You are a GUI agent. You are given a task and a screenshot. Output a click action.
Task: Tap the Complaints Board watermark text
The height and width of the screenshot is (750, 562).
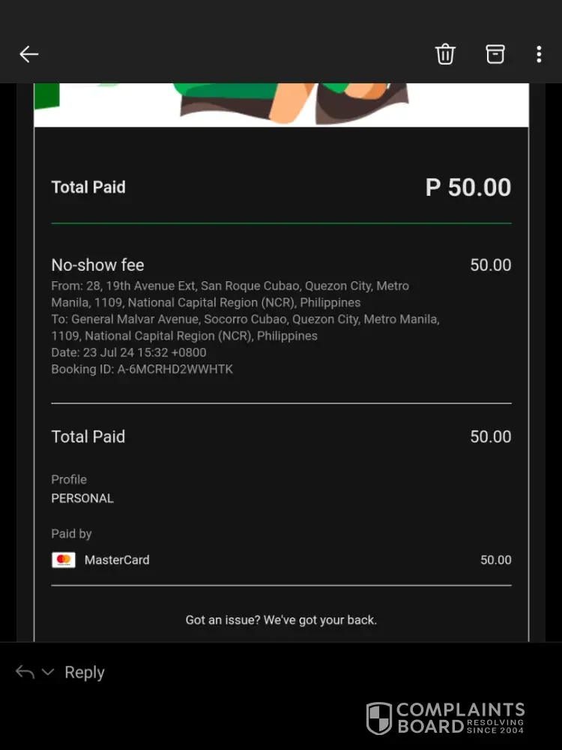pyautogui.click(x=461, y=718)
